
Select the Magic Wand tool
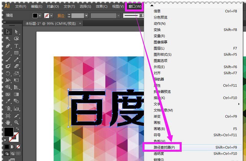8,39
